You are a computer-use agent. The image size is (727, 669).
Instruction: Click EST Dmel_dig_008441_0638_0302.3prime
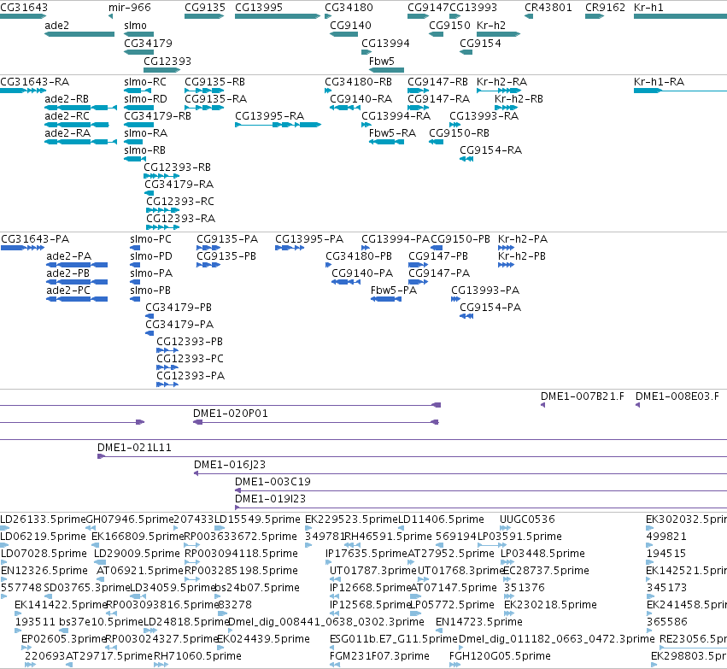point(232,631)
